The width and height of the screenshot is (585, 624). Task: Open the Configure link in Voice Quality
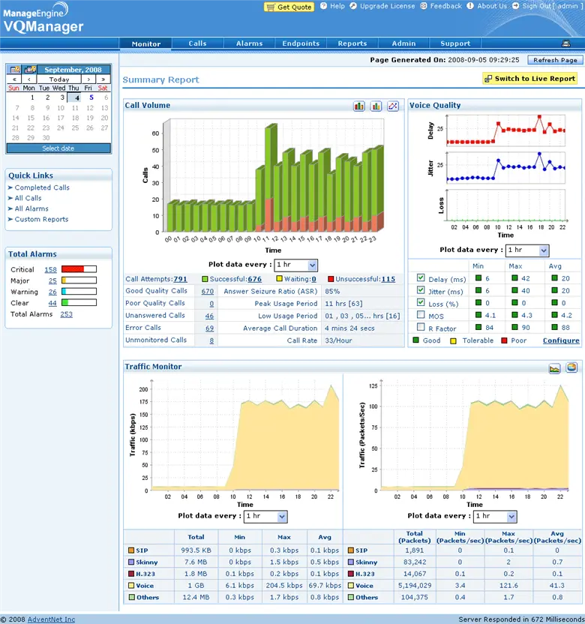[x=561, y=340]
